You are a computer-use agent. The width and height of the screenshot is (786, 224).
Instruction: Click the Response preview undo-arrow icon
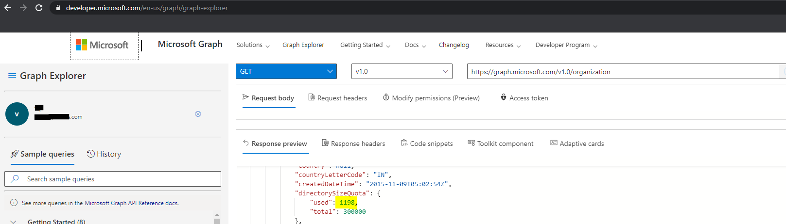pyautogui.click(x=246, y=143)
